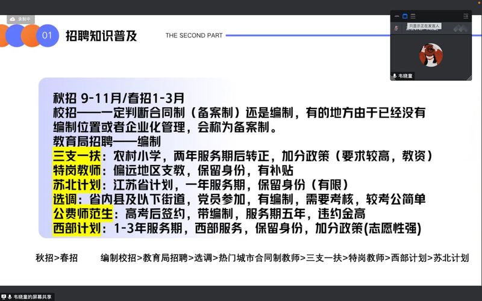
Task: Click the 录制中 recording status label
Action: click(24, 19)
